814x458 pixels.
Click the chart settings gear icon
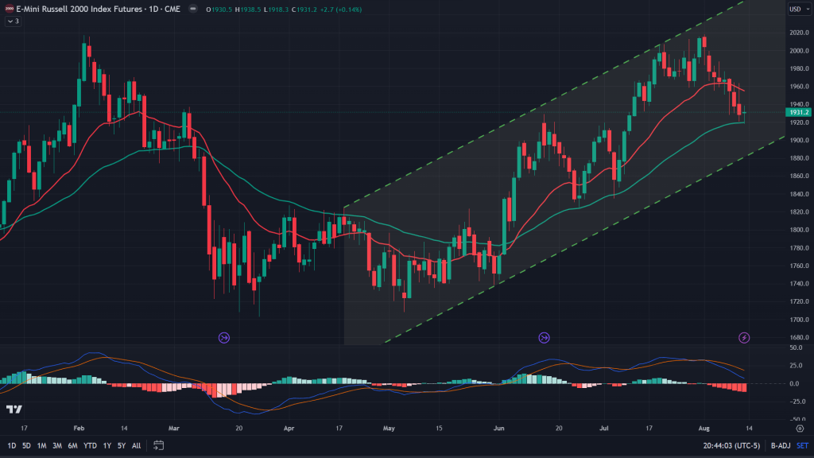click(800, 428)
